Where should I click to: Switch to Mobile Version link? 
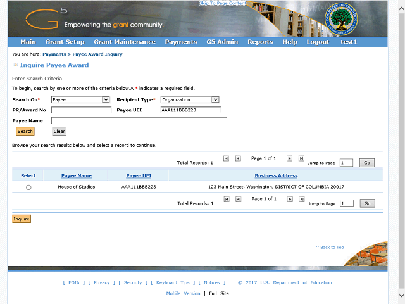point(183,293)
